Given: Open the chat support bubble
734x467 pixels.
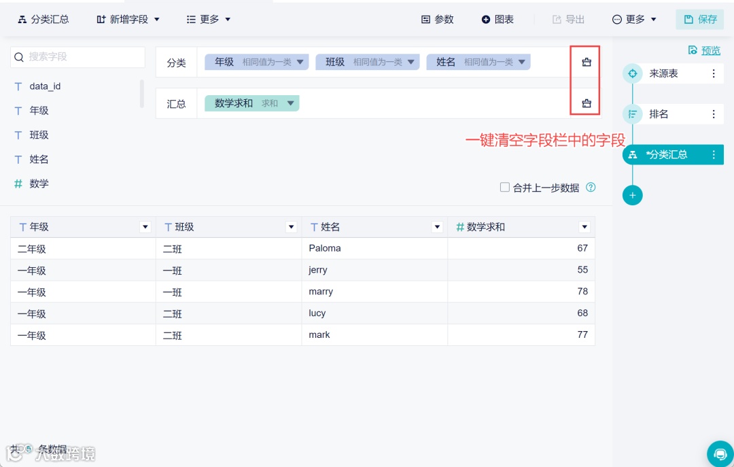Looking at the screenshot, I should tap(720, 453).
